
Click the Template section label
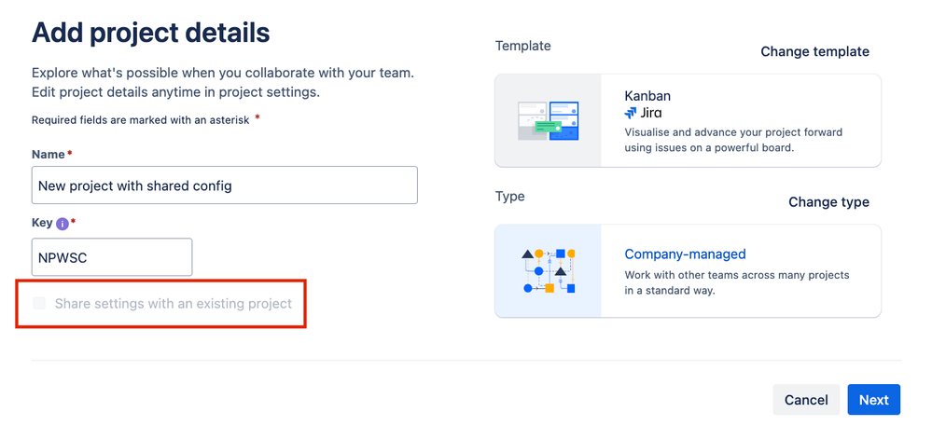(523, 46)
